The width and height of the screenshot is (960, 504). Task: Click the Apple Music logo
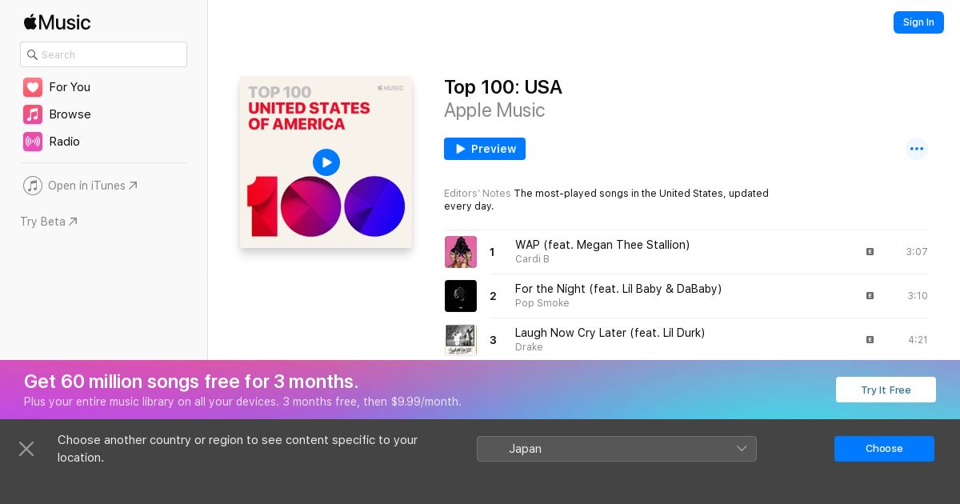point(57,22)
